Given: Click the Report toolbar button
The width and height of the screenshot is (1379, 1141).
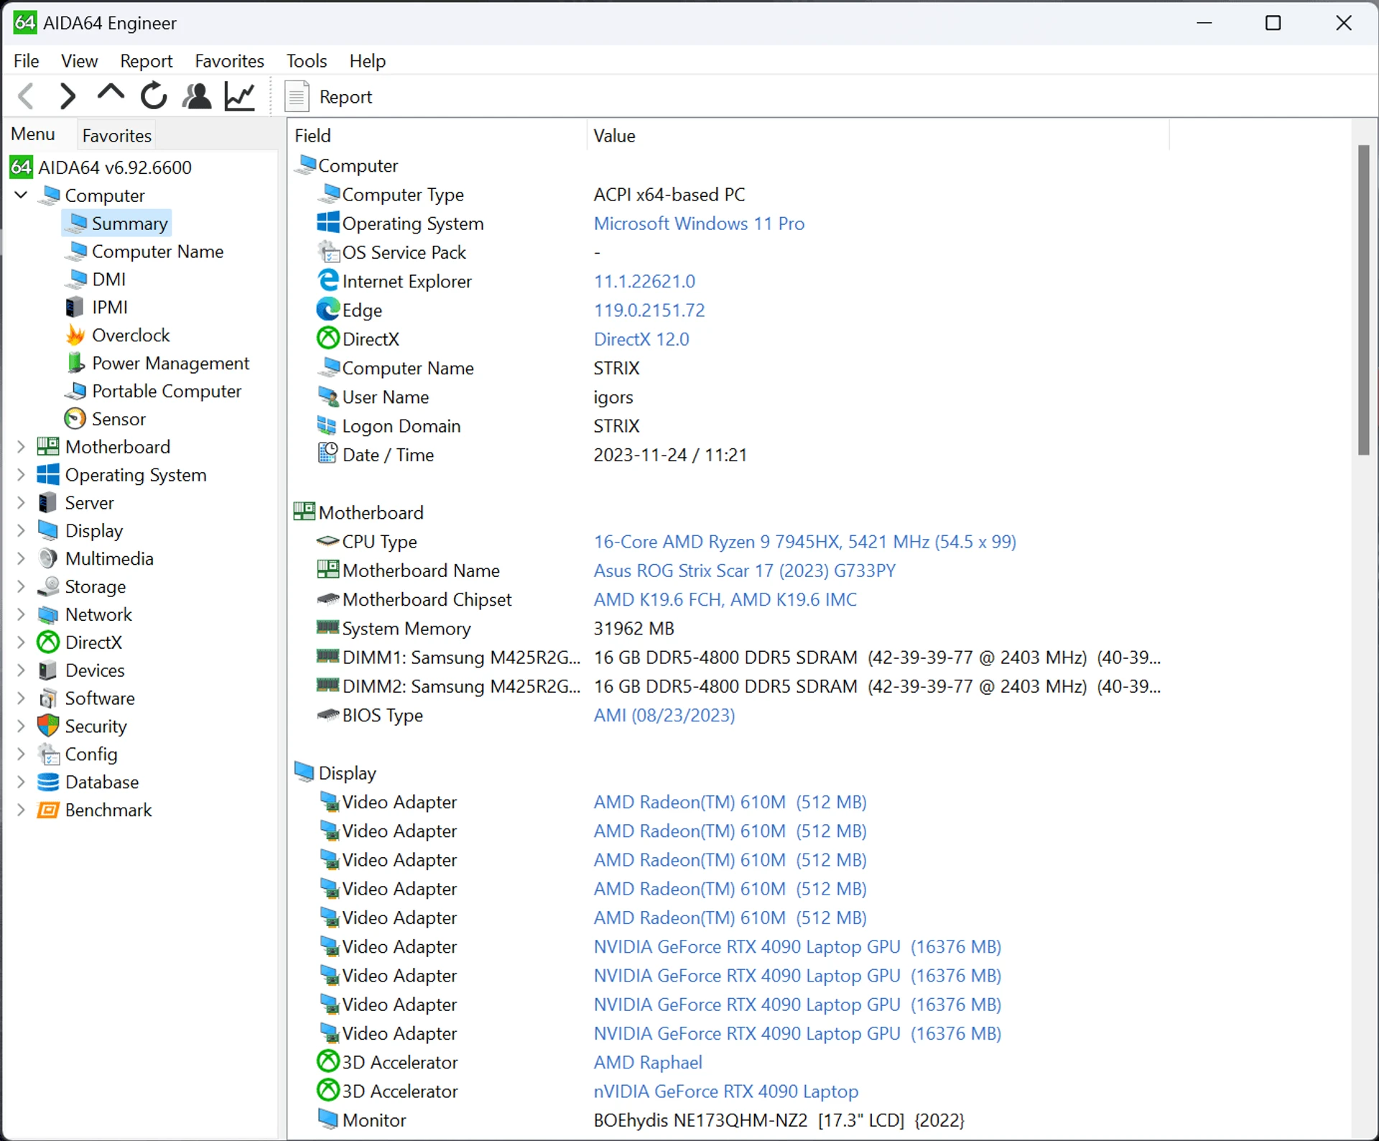Looking at the screenshot, I should point(329,97).
